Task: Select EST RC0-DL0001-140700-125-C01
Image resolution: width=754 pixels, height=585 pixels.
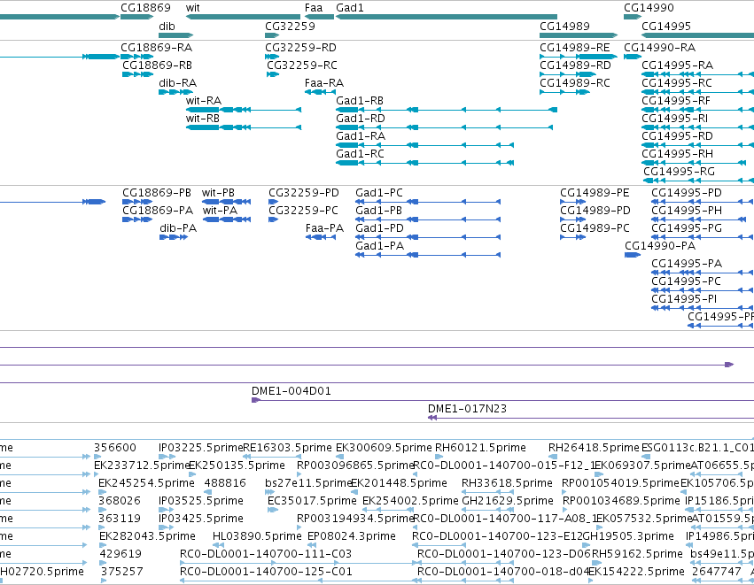Action: tap(298, 581)
